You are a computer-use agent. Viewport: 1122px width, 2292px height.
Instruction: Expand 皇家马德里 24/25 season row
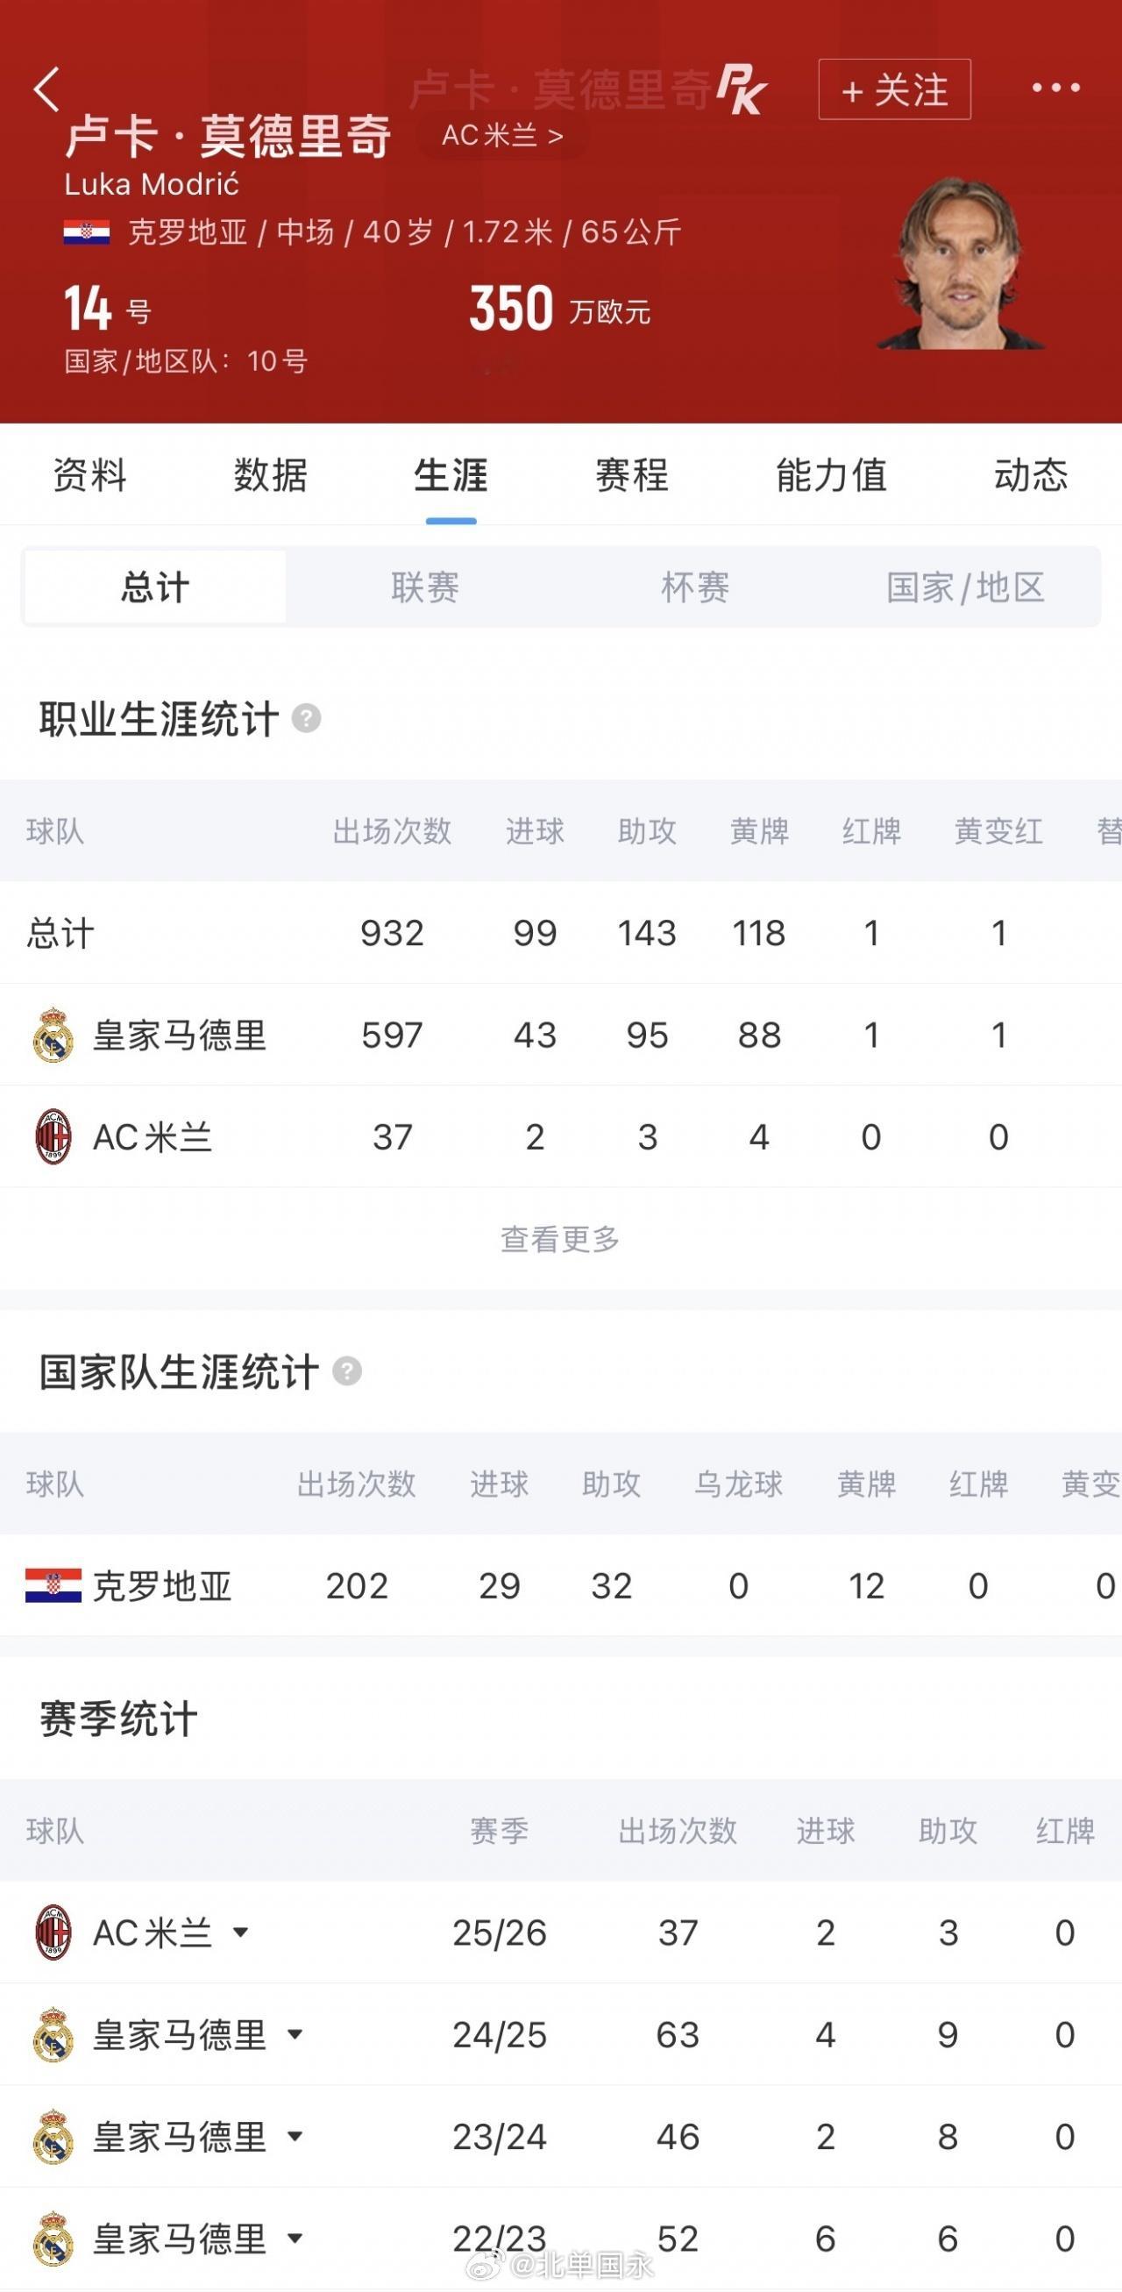pyautogui.click(x=295, y=2034)
